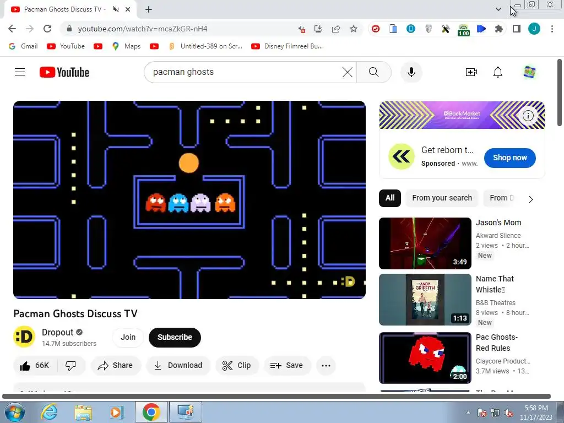Screen dimensions: 564x423
Task: Click the Clip button
Action: 237,366
